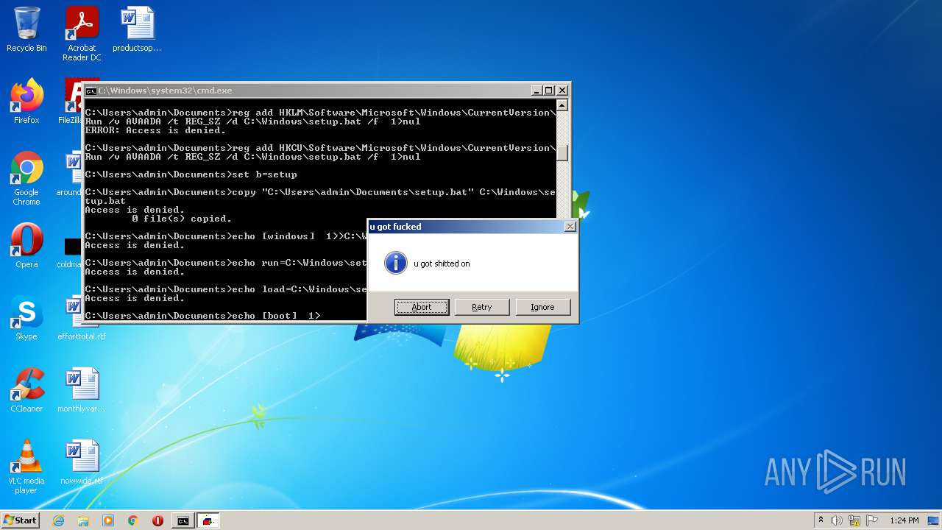Maximize the cmd.exe window
Screen dimensions: 942x530
coord(549,91)
